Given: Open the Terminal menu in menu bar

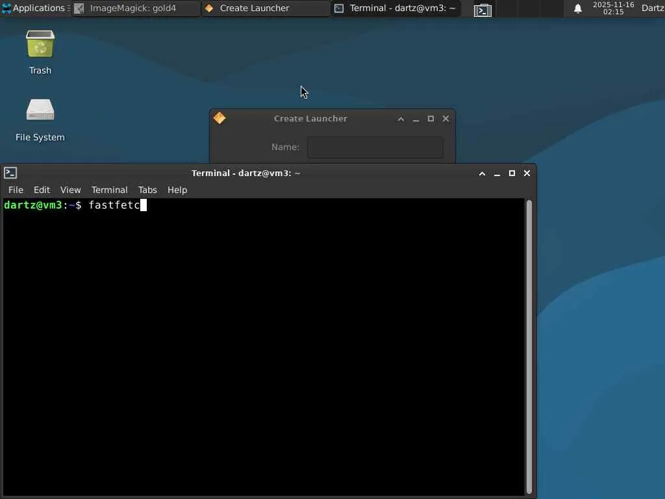Looking at the screenshot, I should point(109,190).
